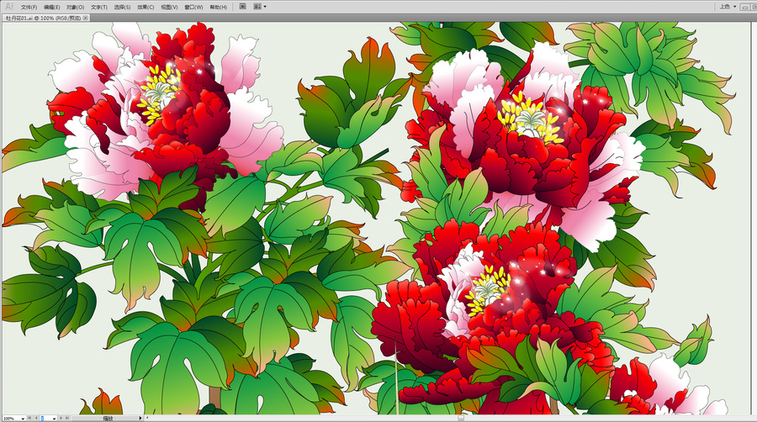
Task: Click the horizontal scrollbar left arrow
Action: coord(147,418)
